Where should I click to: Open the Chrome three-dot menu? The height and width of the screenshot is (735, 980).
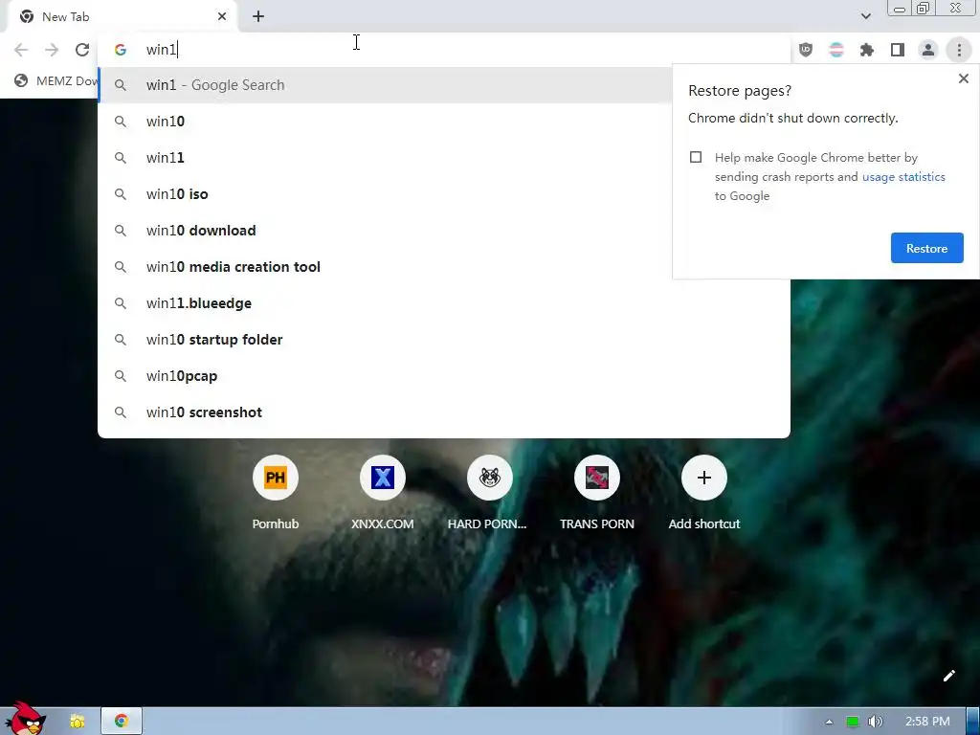pos(959,50)
